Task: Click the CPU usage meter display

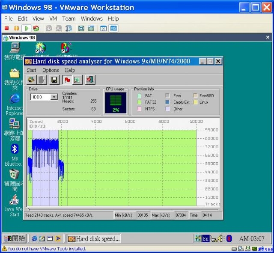Action: pyautogui.click(x=116, y=103)
